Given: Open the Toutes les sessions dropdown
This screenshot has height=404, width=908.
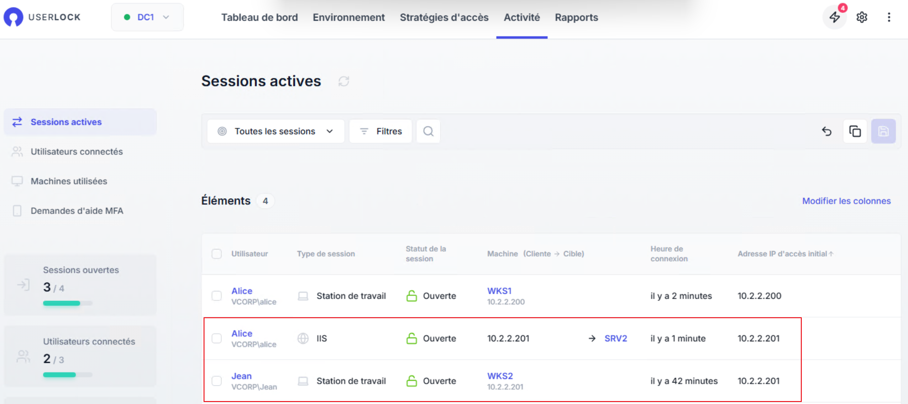Looking at the screenshot, I should click(276, 131).
